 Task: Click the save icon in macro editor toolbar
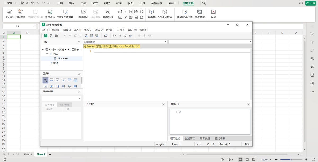pos(56,35)
